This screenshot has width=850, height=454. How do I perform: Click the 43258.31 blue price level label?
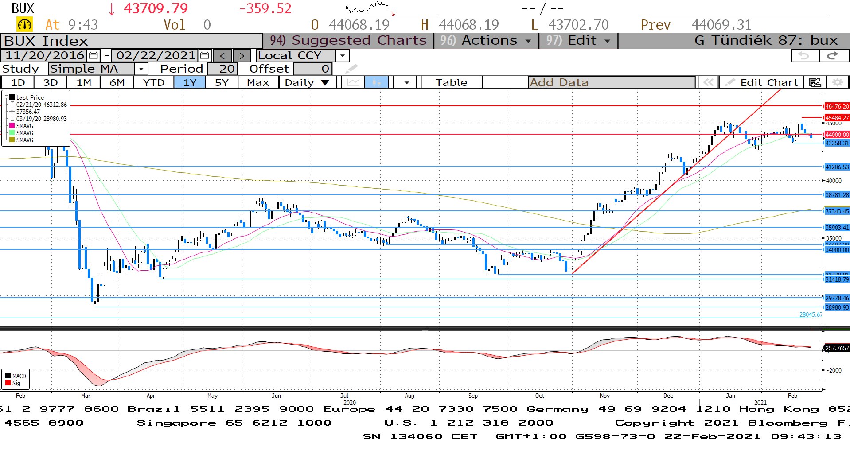[x=837, y=143]
